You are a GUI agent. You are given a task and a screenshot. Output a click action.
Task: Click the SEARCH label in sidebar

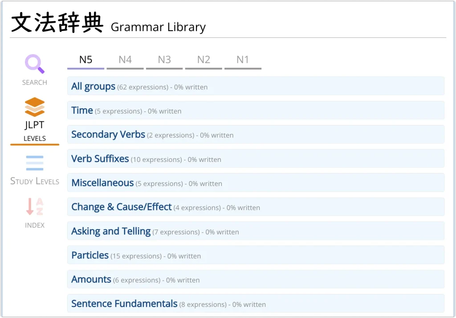[35, 82]
